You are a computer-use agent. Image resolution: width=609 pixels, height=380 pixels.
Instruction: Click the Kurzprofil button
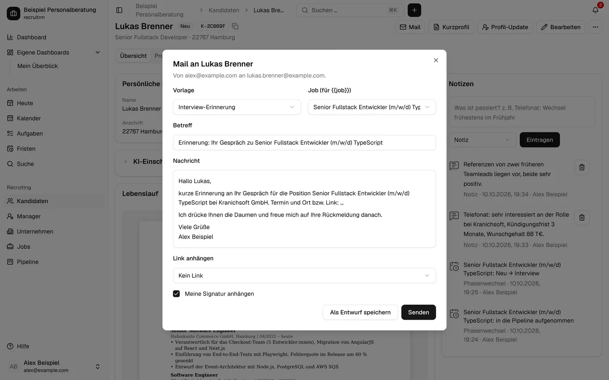pyautogui.click(x=451, y=27)
